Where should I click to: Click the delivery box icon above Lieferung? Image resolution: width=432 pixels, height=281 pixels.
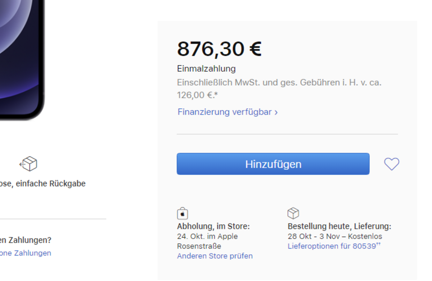[293, 213]
